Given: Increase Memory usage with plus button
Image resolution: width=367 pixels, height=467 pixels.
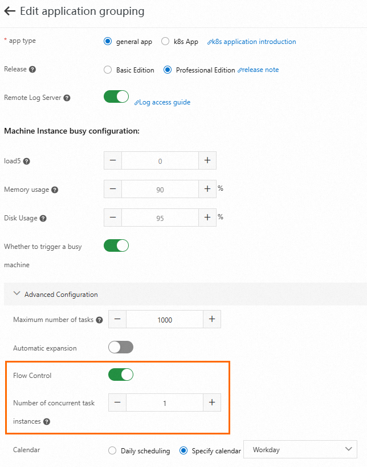Looking at the screenshot, I should pyautogui.click(x=207, y=189).
